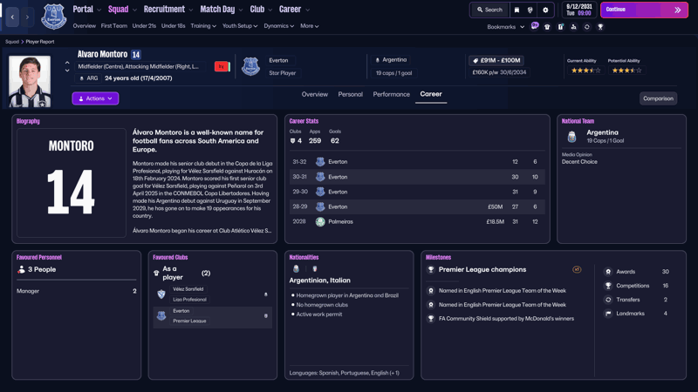Open the Everton club crest in top bar
The image size is (698, 392).
(x=54, y=17)
